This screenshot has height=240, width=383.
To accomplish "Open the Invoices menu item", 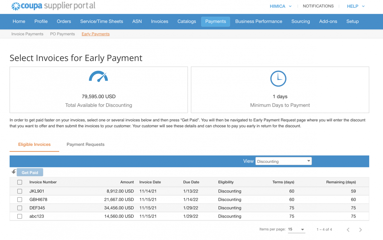I will pos(159,21).
